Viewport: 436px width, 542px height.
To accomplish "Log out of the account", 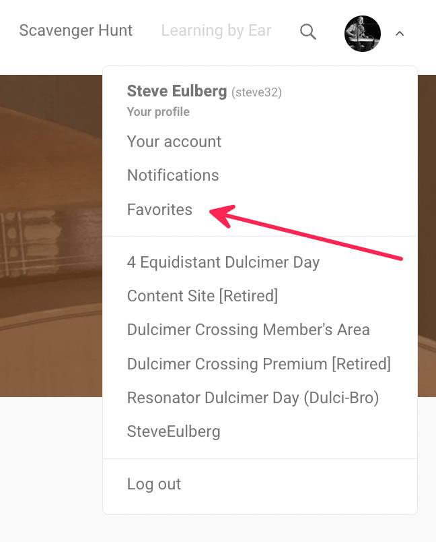I will [154, 484].
